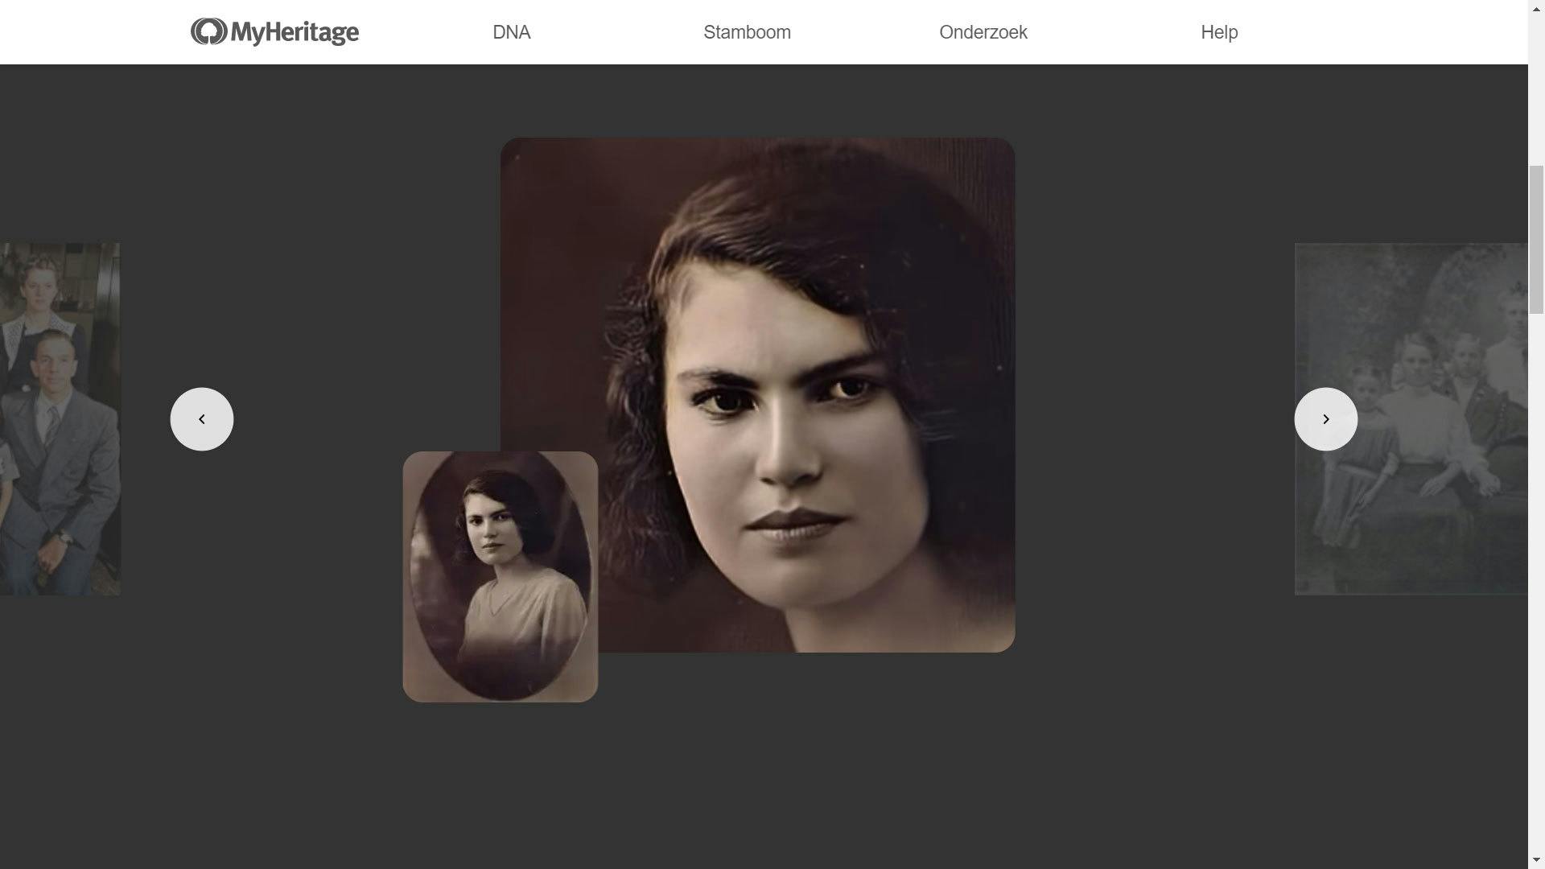This screenshot has width=1545, height=869.
Task: Go to previous photo with left chevron
Action: point(202,419)
